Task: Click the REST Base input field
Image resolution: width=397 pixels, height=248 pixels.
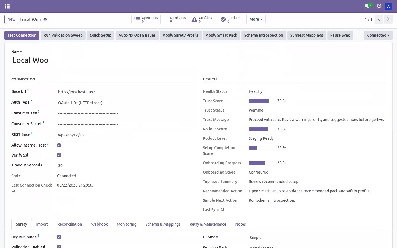Action: click(x=125, y=135)
